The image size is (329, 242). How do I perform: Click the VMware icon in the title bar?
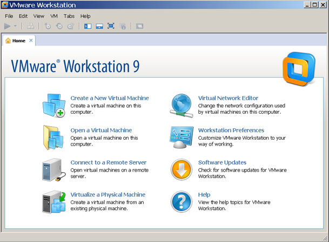tap(5, 5)
